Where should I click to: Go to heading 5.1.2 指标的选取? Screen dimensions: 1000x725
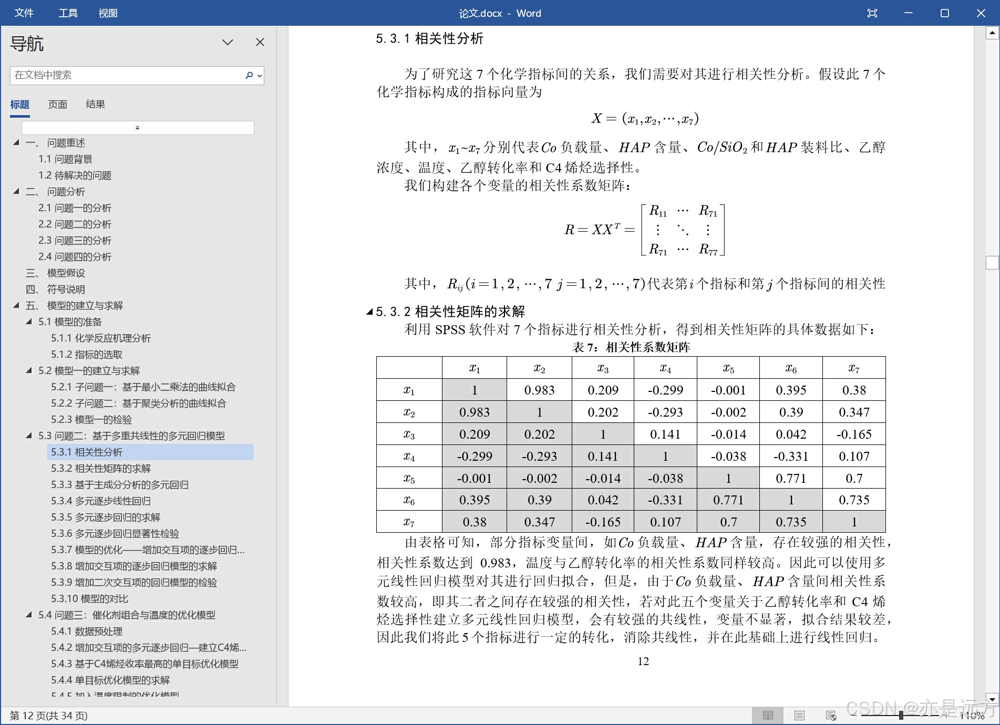coord(87,355)
